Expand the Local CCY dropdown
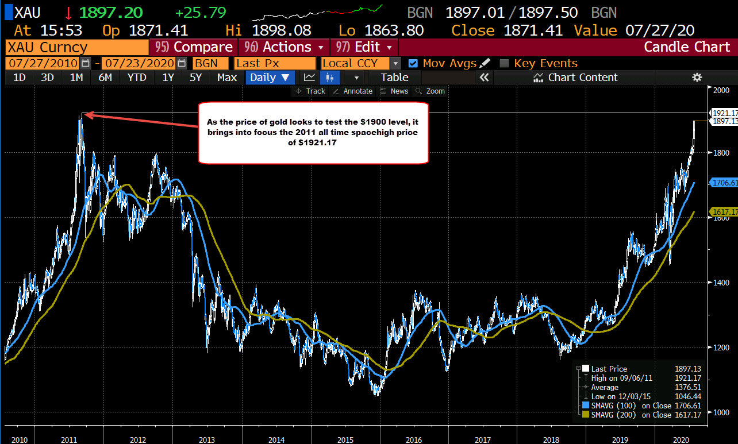This screenshot has width=738, height=444. pyautogui.click(x=395, y=63)
